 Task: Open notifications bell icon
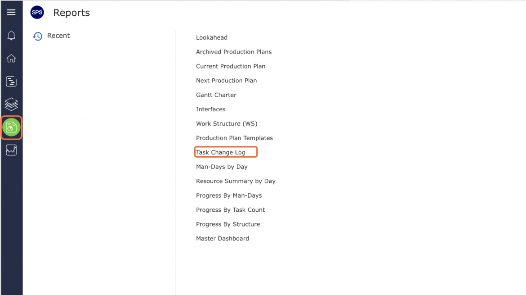(x=11, y=35)
